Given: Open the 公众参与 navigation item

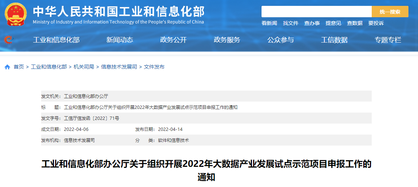Looking at the screenshot, I should point(281,40).
